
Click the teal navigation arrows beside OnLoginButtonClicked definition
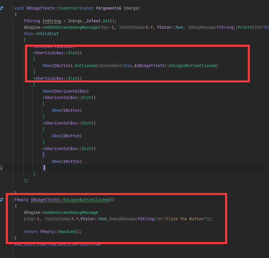(2, 200)
